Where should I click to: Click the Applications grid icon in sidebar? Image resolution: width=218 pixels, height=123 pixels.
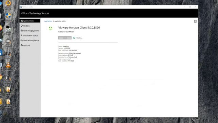pyautogui.click(x=22, y=21)
